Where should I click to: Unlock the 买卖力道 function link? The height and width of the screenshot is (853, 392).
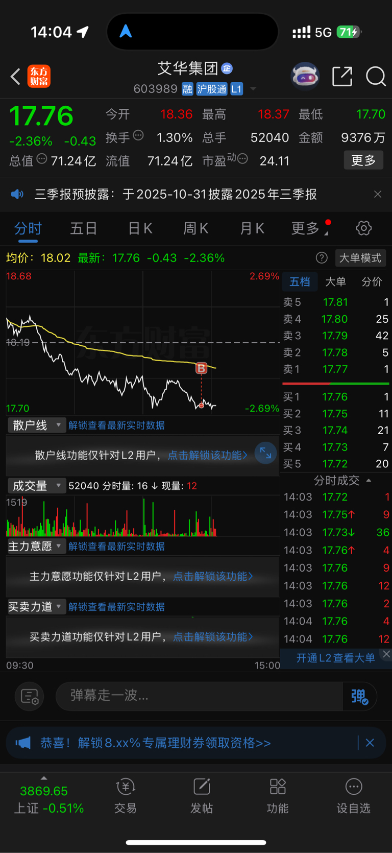click(213, 636)
